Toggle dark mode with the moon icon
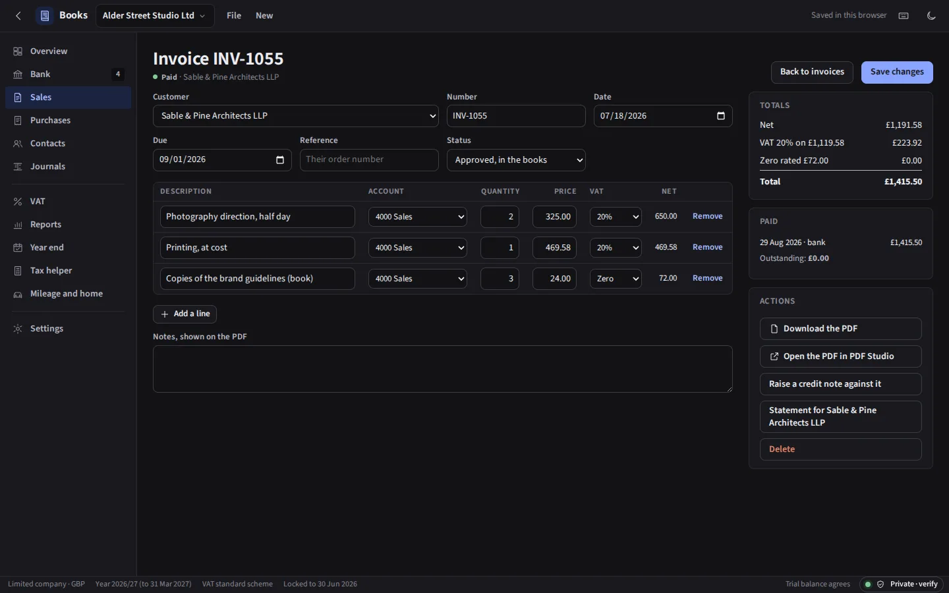Image resolution: width=949 pixels, height=593 pixels. 931,16
